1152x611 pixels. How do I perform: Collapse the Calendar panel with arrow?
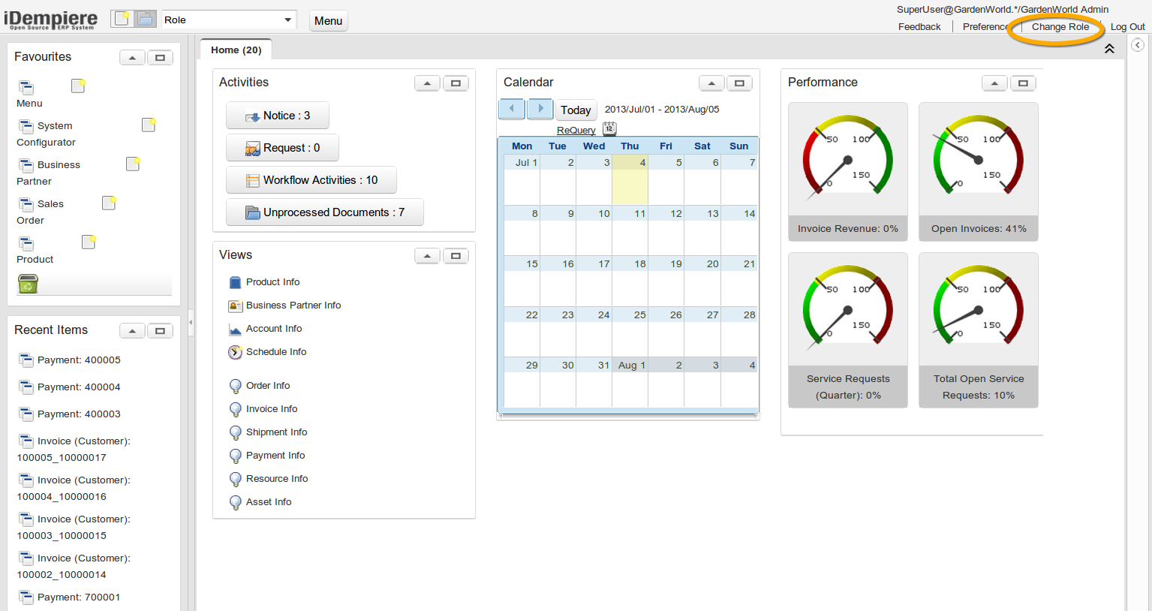point(711,83)
